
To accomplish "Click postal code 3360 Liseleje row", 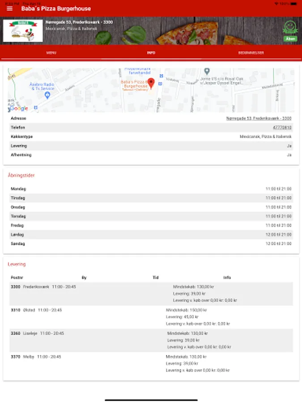I will pyautogui.click(x=151, y=340).
